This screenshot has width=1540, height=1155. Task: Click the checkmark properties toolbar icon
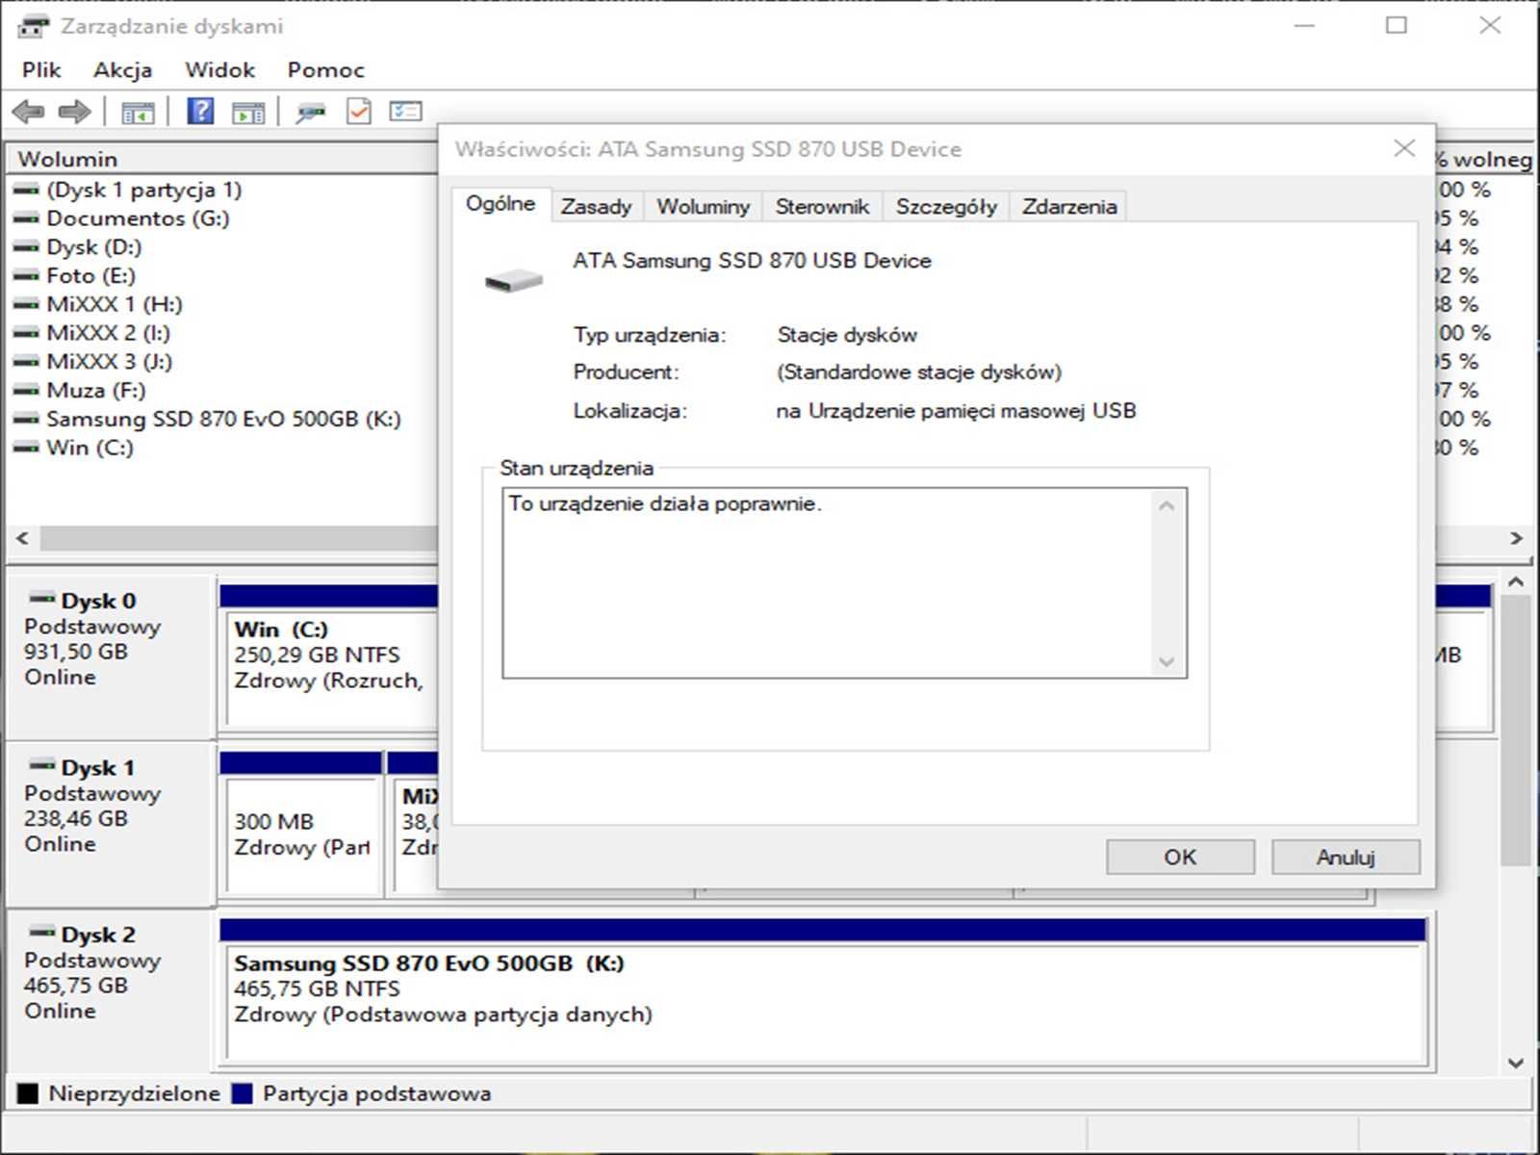pos(359,112)
